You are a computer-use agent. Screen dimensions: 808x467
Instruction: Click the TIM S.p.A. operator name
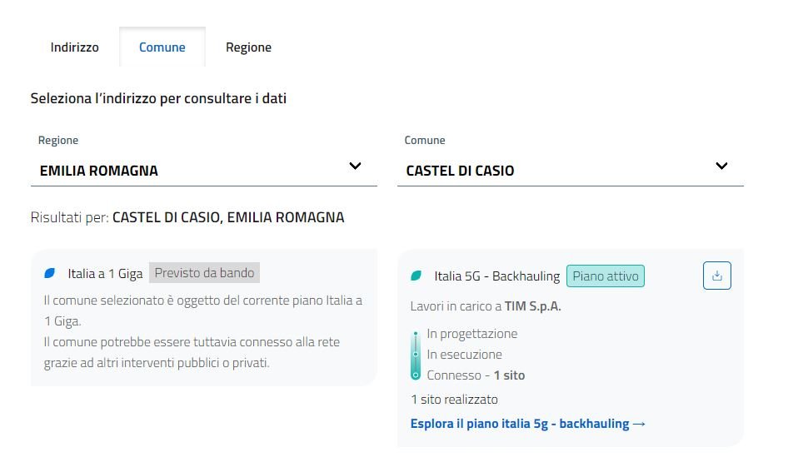pos(533,306)
